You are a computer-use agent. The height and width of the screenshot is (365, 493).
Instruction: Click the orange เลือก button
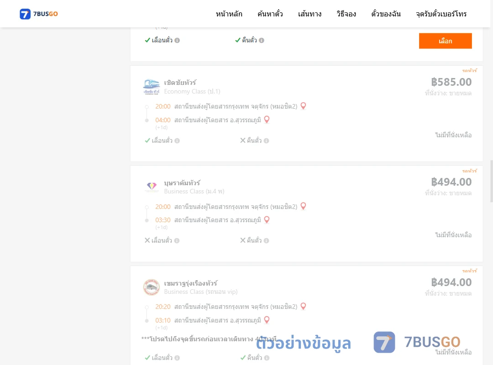(445, 41)
